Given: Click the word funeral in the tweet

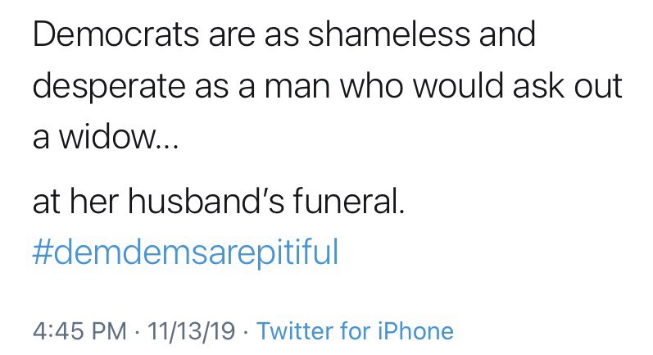Looking at the screenshot, I should (346, 201).
